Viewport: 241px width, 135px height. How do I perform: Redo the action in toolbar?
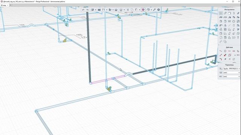pyautogui.click(x=87, y=10)
